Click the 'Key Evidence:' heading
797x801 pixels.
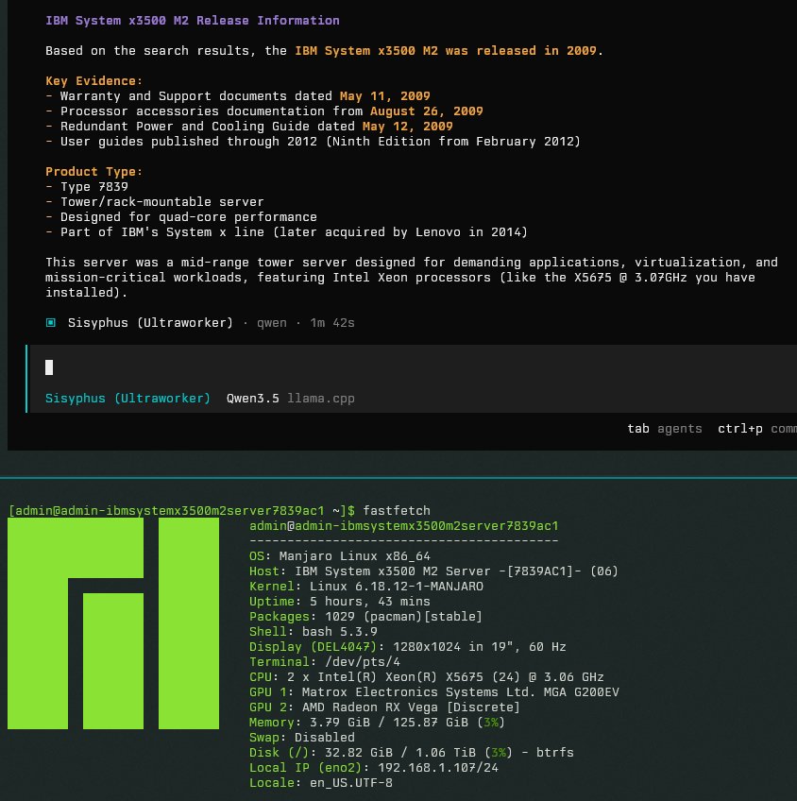point(93,80)
